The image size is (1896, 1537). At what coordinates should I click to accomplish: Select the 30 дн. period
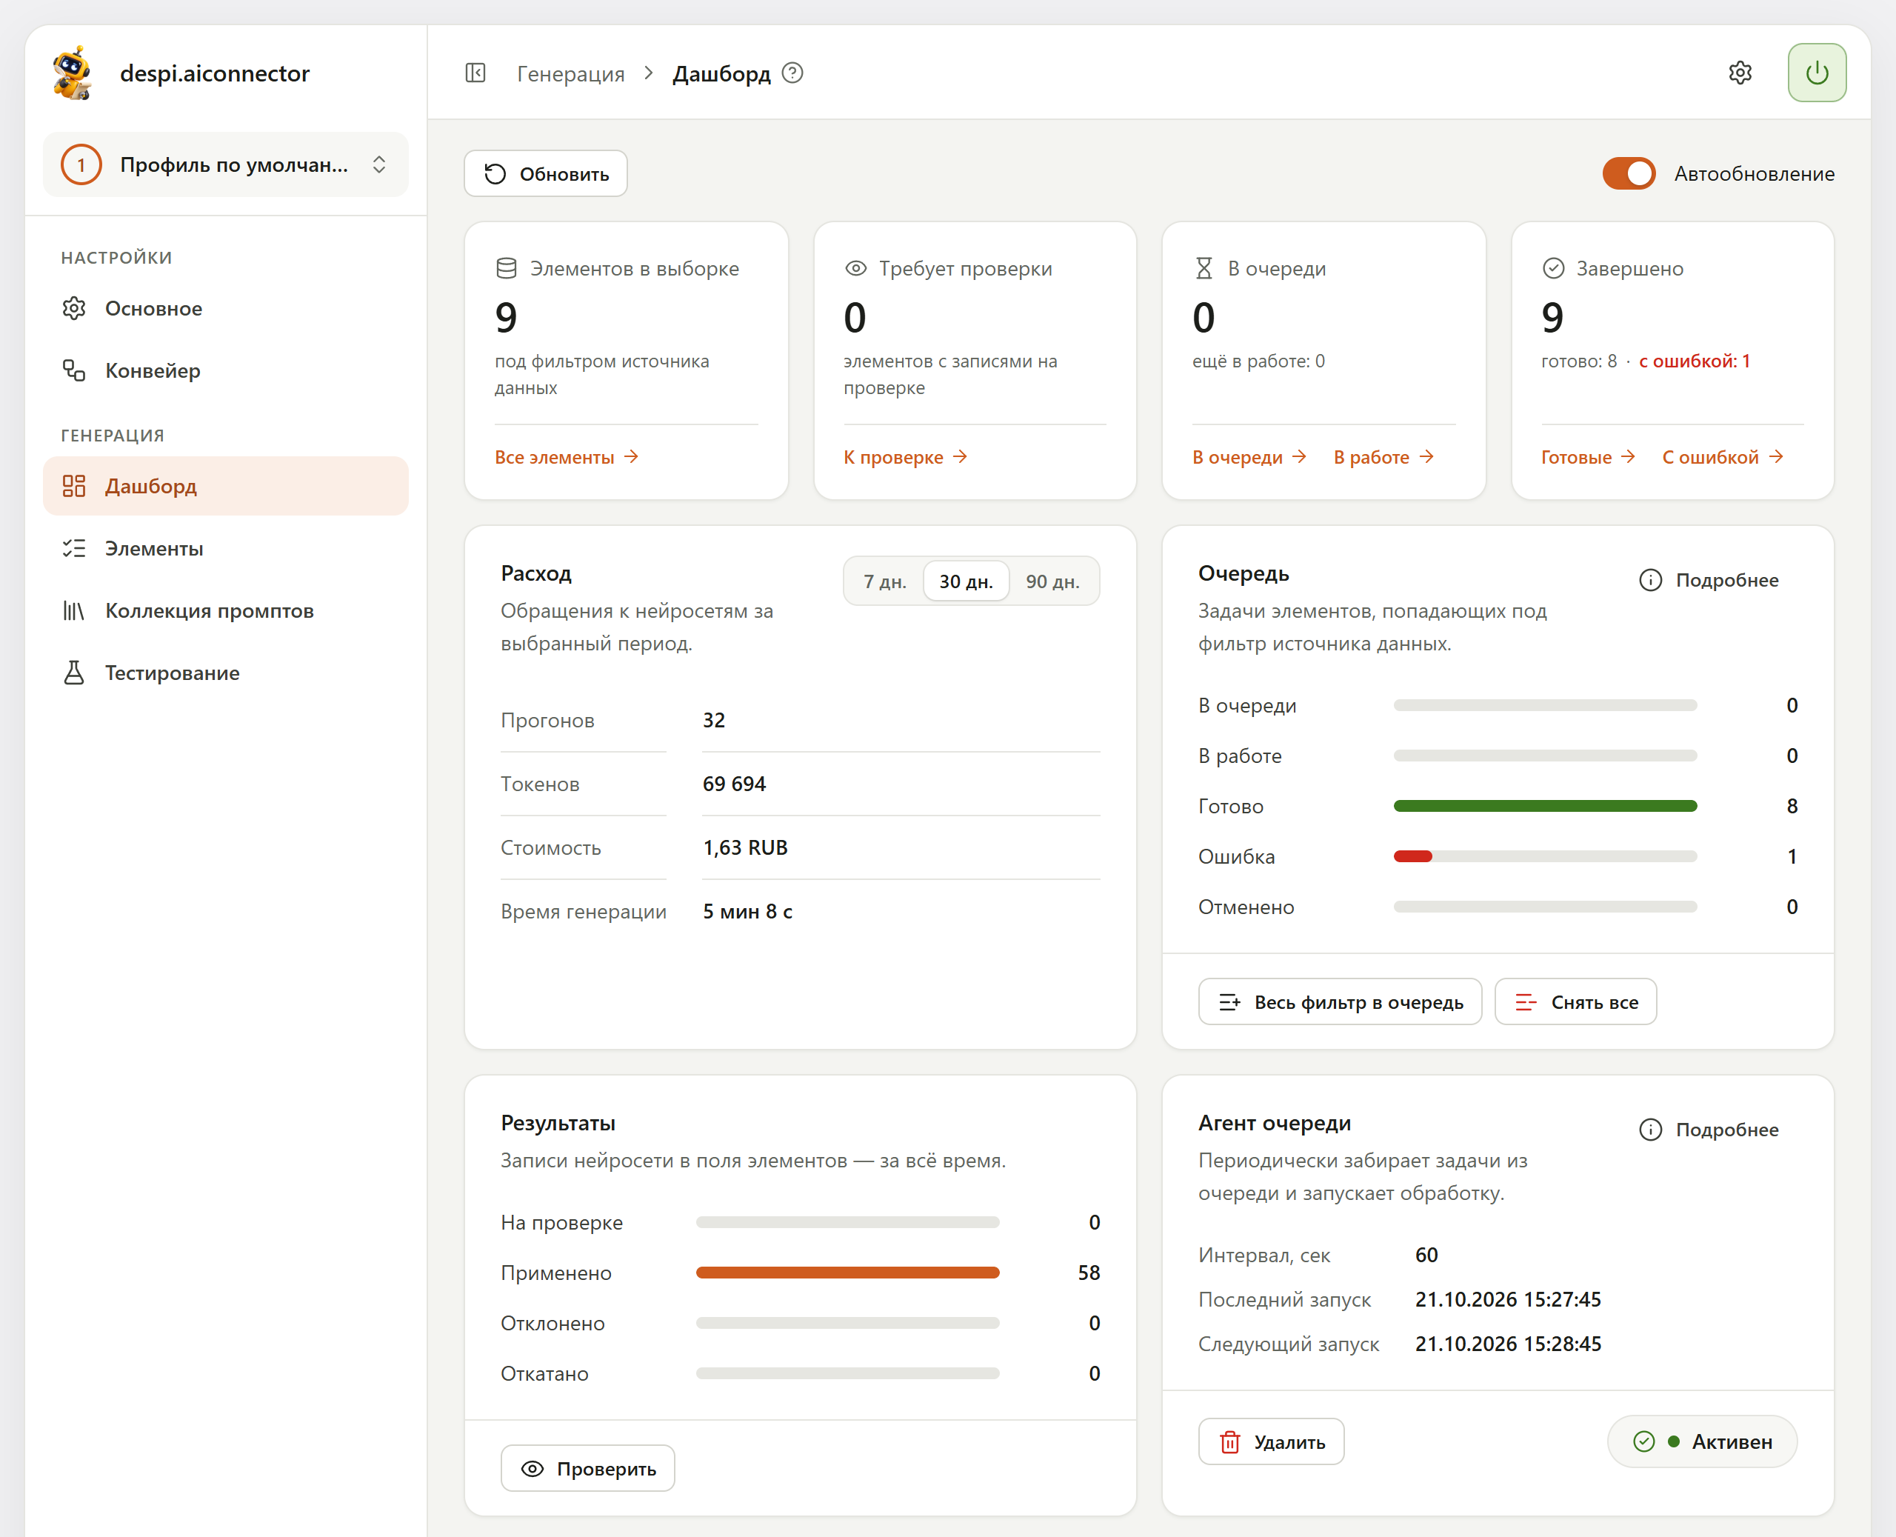pyautogui.click(x=966, y=581)
